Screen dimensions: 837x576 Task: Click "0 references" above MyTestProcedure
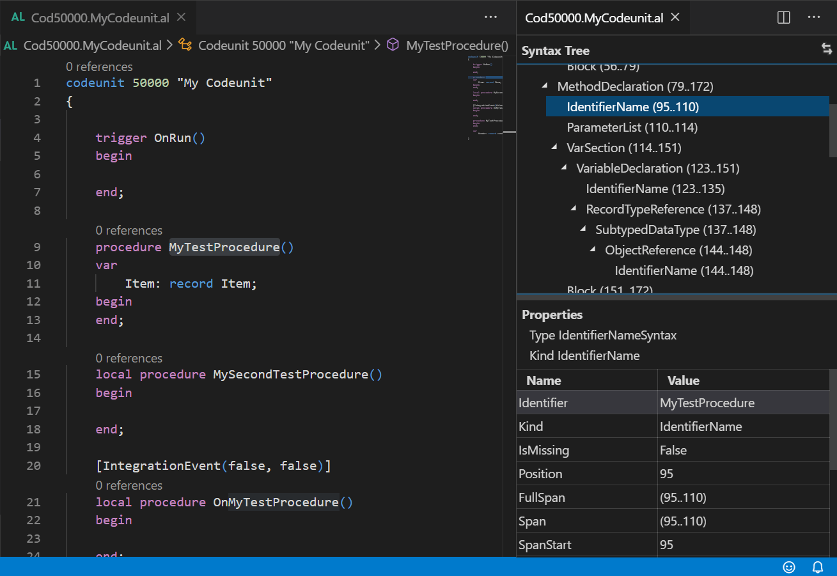129,230
